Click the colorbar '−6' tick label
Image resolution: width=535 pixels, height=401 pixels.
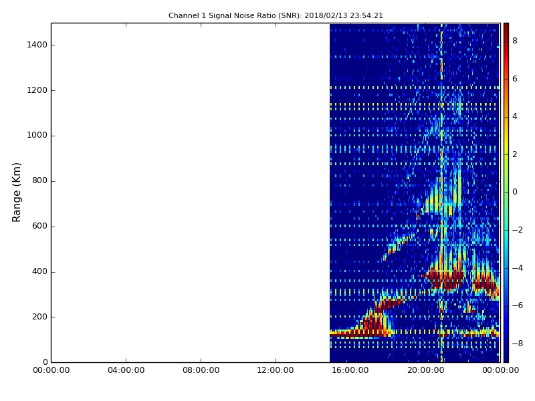point(518,305)
